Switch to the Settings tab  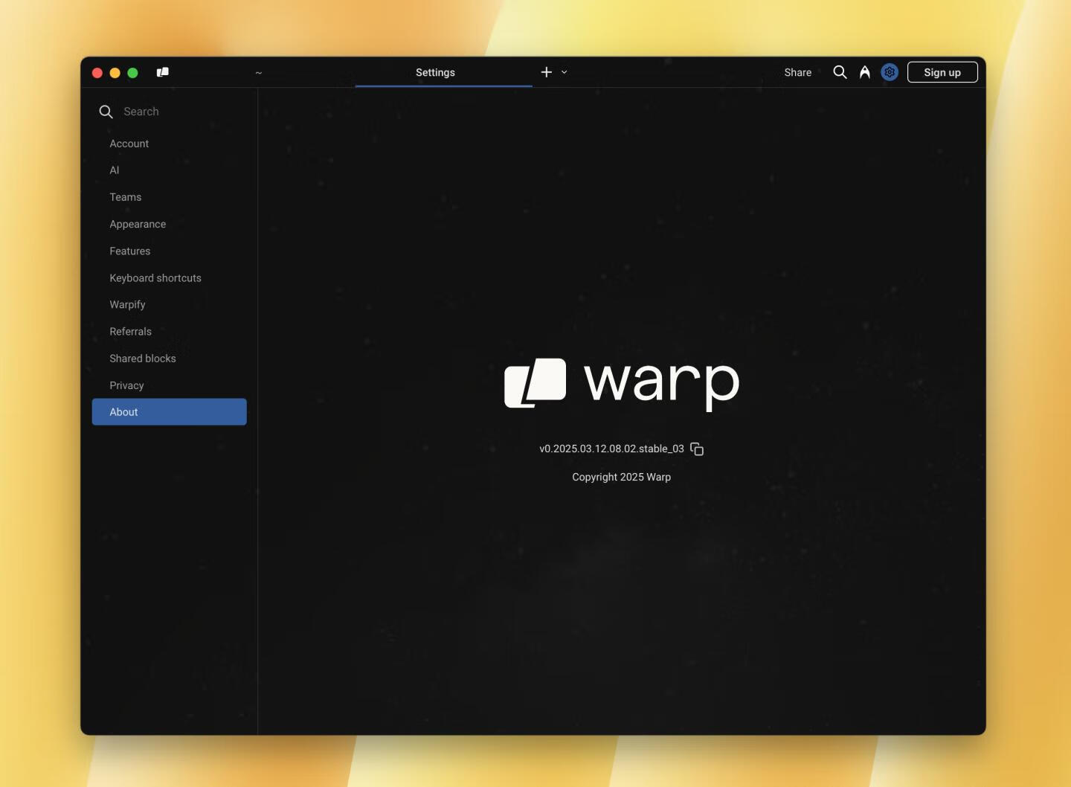point(443,72)
